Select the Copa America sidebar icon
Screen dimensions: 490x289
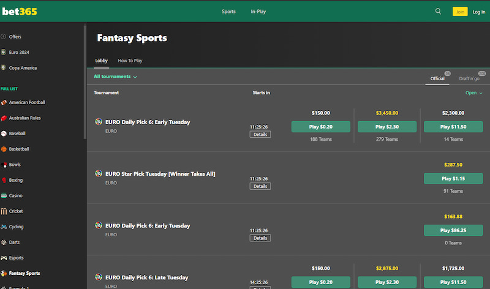4,67
